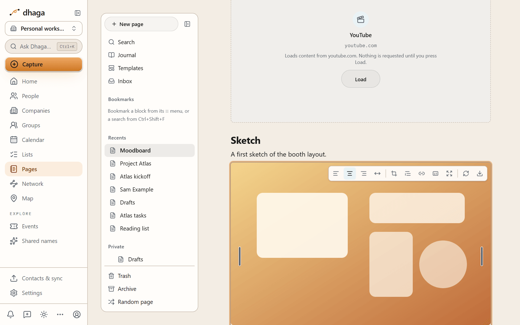Open the pages Inbox
This screenshot has width=520, height=325.
[x=149, y=81]
